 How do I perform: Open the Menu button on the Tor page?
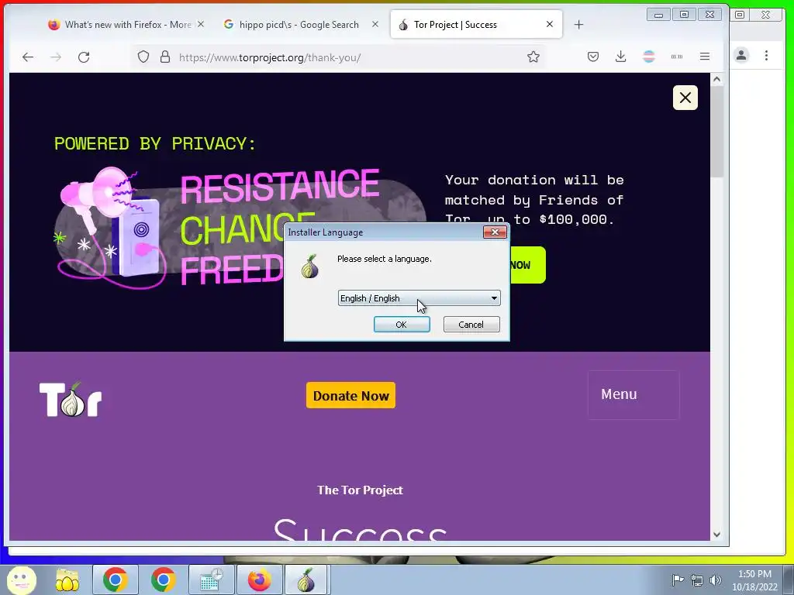click(x=633, y=394)
